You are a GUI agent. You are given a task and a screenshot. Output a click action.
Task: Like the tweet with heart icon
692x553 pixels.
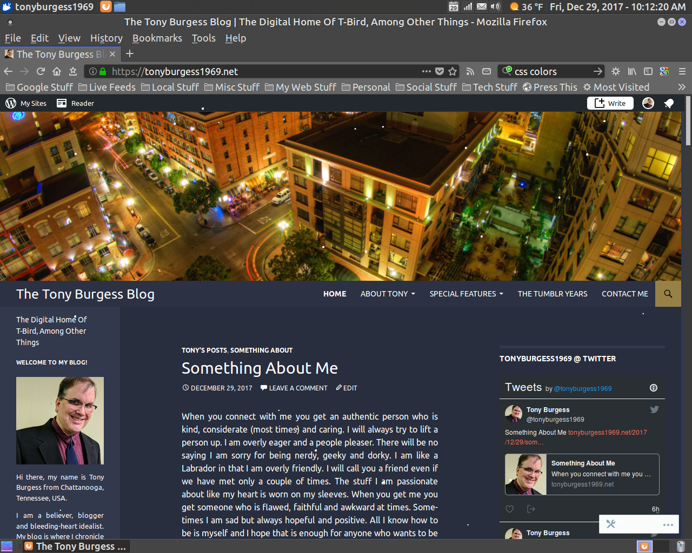pyautogui.click(x=509, y=509)
